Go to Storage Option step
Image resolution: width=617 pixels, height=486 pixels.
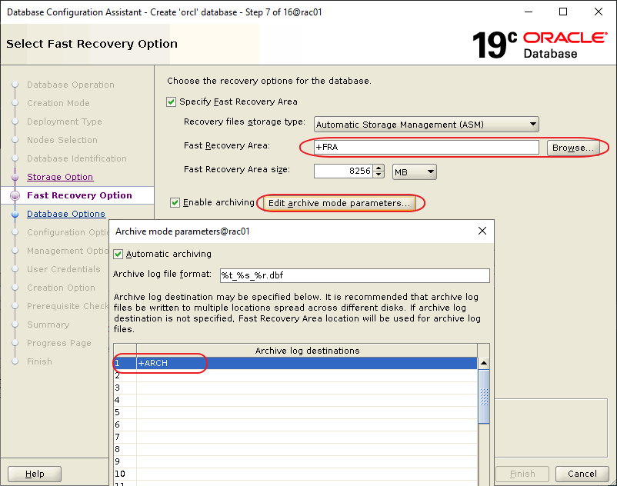click(x=60, y=177)
